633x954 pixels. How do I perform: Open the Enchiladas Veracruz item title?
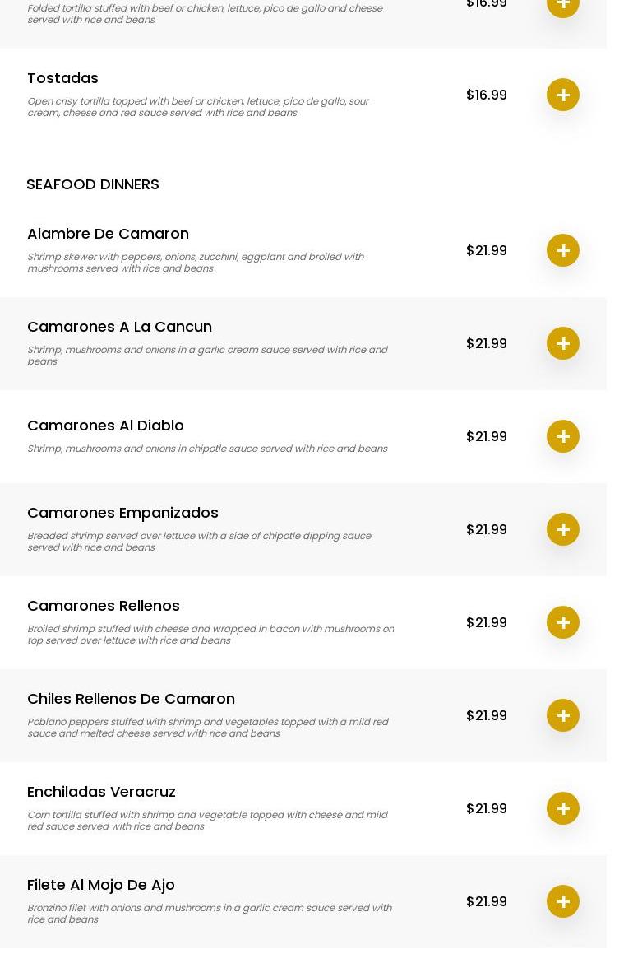101,792
